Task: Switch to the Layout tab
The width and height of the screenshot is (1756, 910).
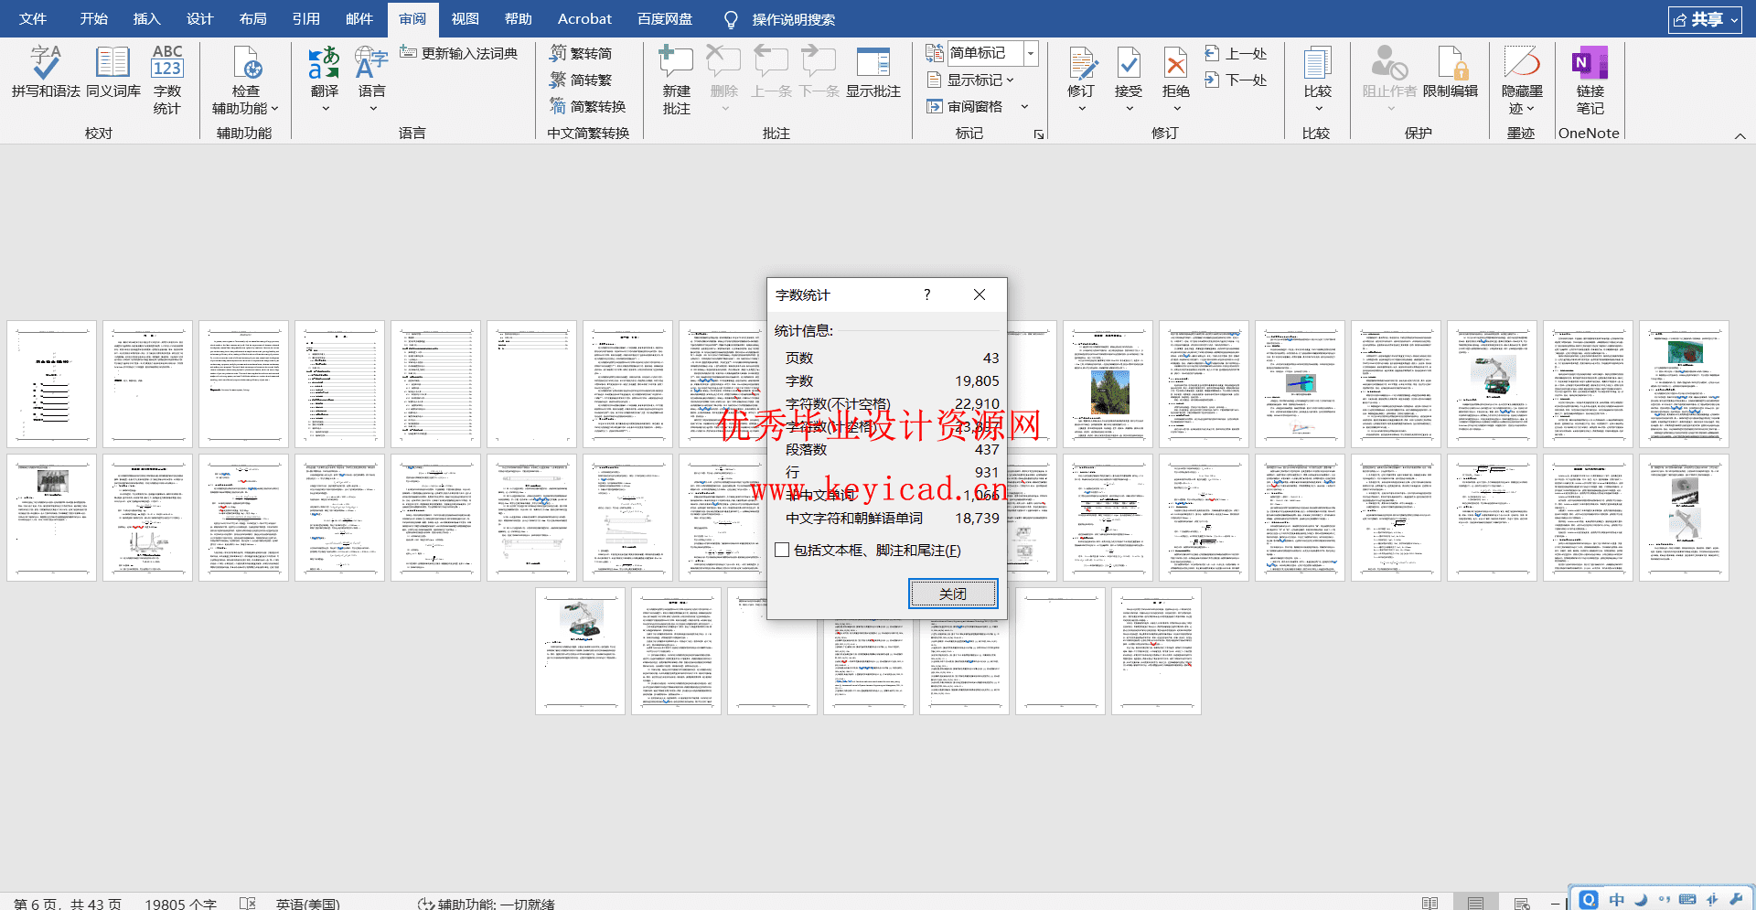Action: pos(252,18)
